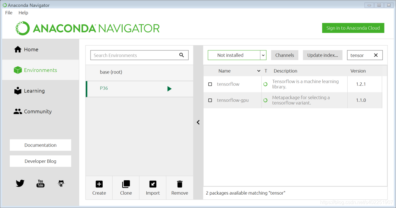
Task: Create a new environment
Action: click(99, 188)
